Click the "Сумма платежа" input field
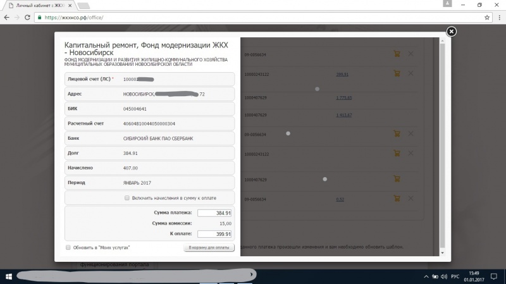This screenshot has width=506, height=284. point(214,213)
